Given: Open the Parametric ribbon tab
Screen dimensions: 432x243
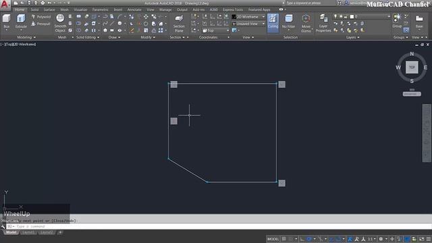Looking at the screenshot, I should (x=100, y=9).
